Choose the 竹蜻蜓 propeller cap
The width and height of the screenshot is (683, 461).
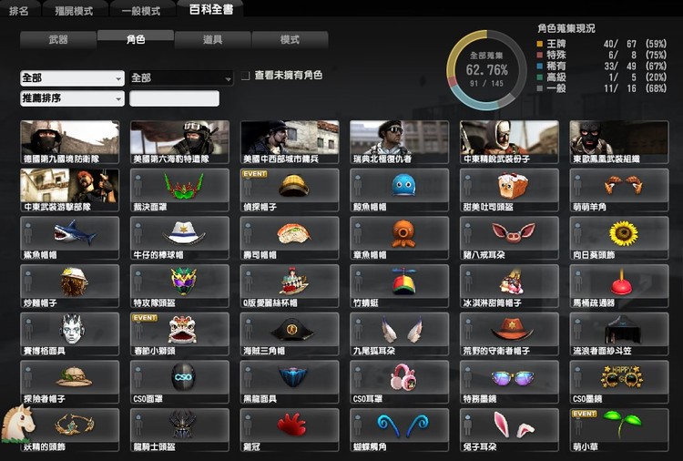pos(399,286)
